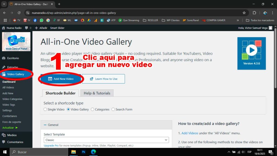Select the Single Video radio button

(x=45, y=109)
